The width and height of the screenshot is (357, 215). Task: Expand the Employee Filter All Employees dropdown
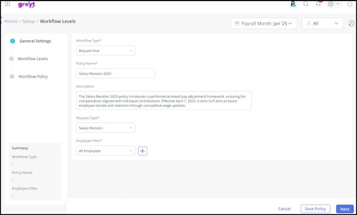pyautogui.click(x=105, y=151)
